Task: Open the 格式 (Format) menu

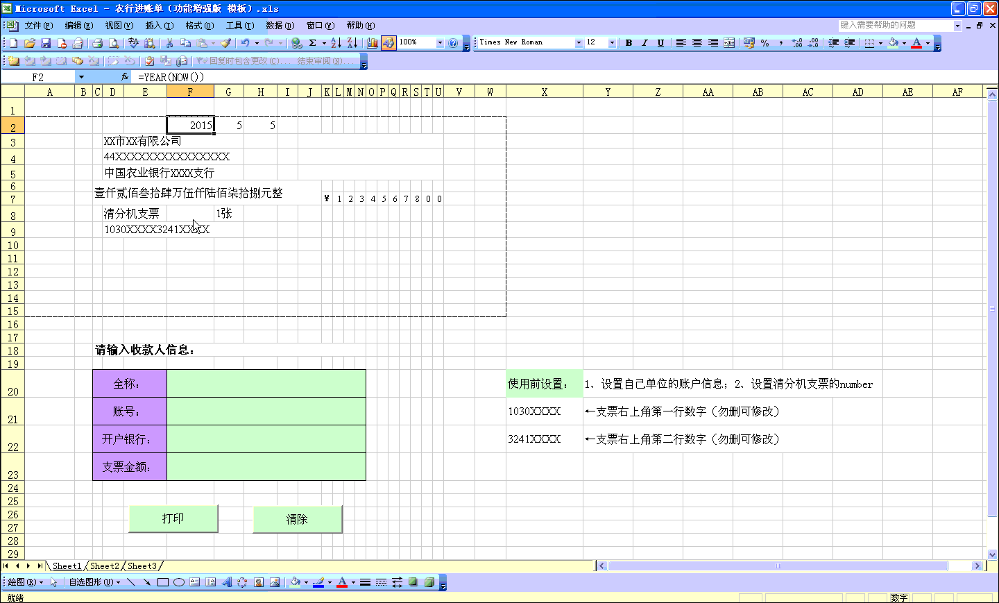Action: click(199, 26)
